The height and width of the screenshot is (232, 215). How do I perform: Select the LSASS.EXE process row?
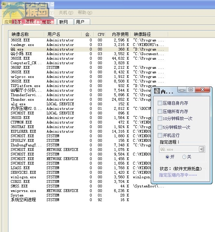pos(80,168)
